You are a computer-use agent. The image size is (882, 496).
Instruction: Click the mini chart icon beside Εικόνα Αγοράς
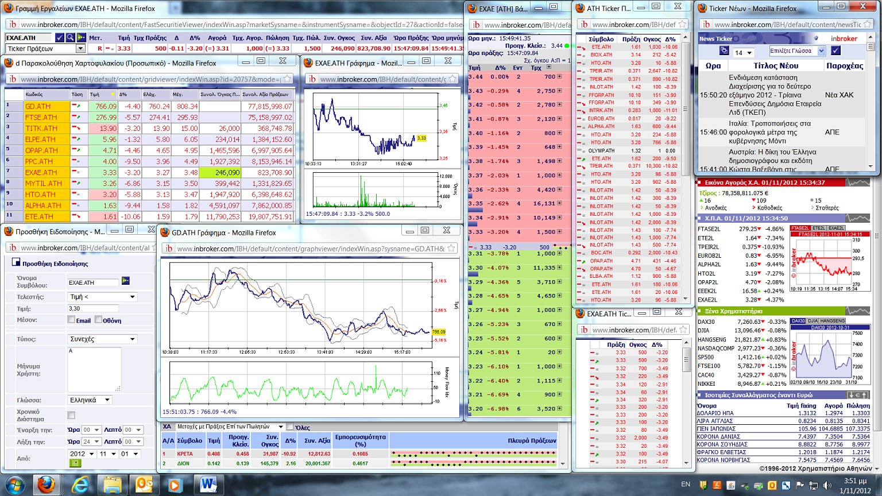tap(858, 183)
